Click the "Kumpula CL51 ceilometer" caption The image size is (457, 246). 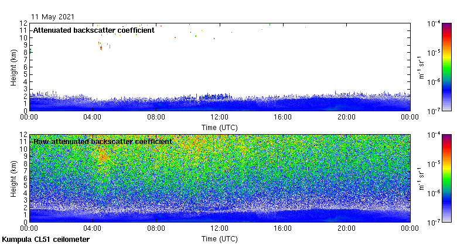pyautogui.click(x=46, y=240)
